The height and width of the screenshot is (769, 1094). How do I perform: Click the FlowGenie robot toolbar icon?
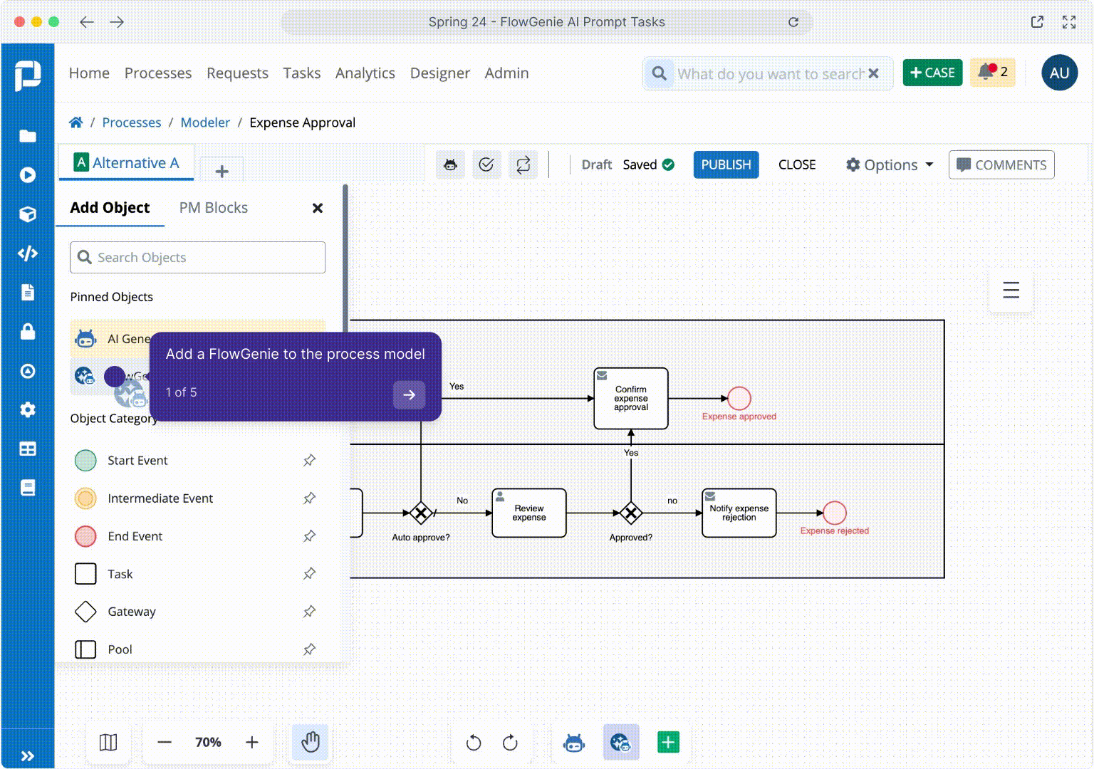[x=450, y=164]
